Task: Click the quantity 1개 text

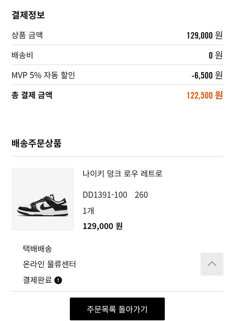Action: point(88,211)
